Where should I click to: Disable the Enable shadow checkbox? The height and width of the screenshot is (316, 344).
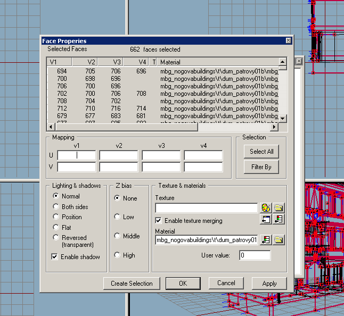55,257
